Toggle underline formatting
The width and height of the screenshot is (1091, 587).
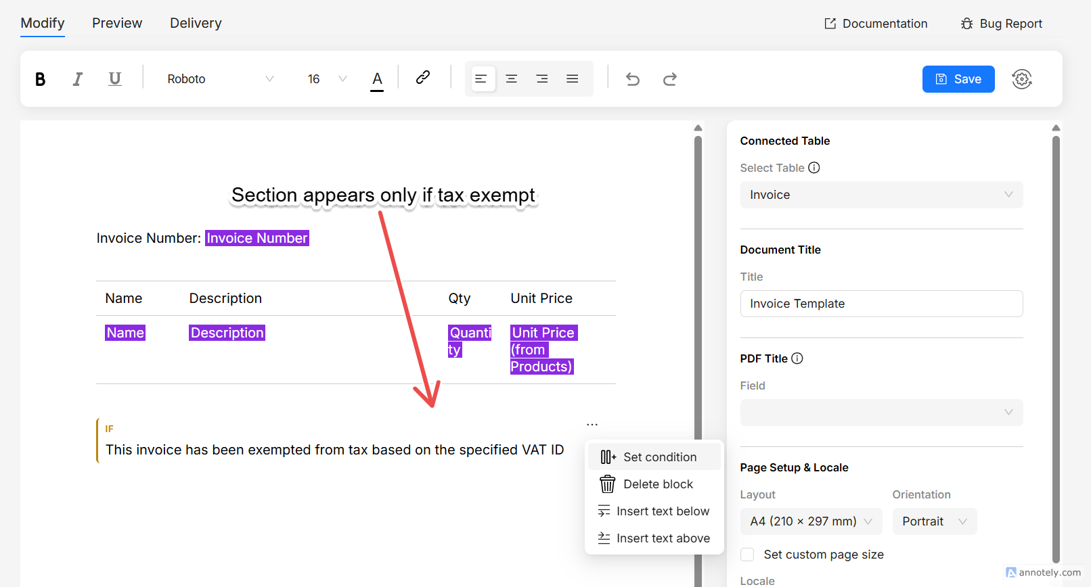115,79
